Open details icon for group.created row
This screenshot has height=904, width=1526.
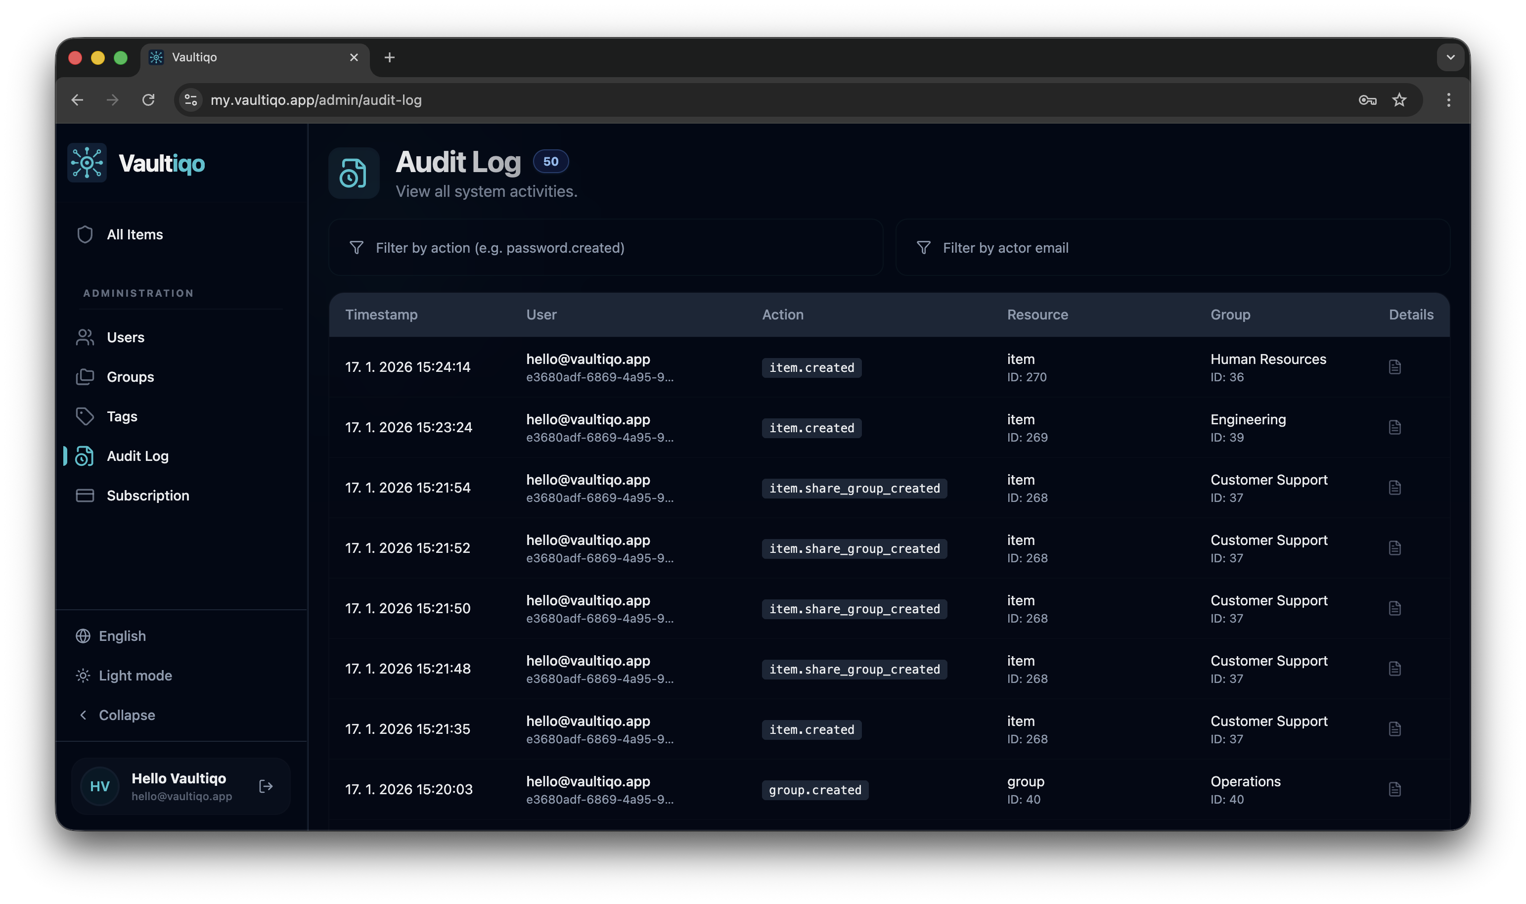[1394, 789]
